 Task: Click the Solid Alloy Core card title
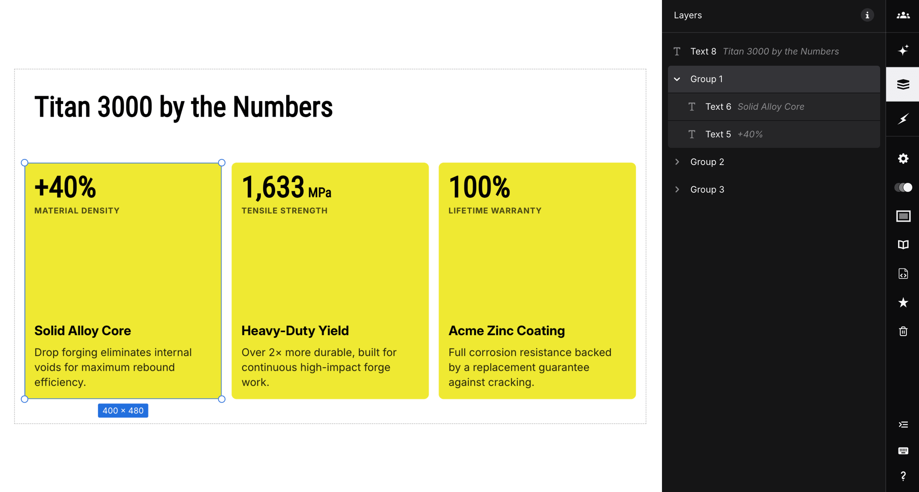83,331
